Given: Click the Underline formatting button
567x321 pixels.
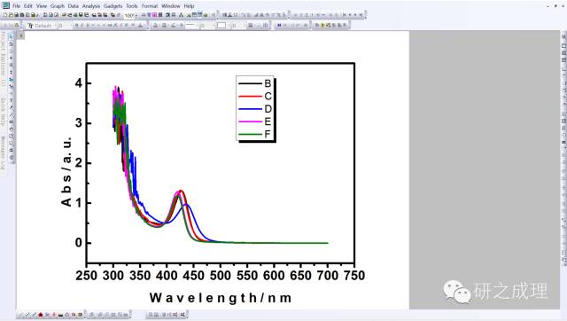Looking at the screenshot, I should (x=87, y=26).
